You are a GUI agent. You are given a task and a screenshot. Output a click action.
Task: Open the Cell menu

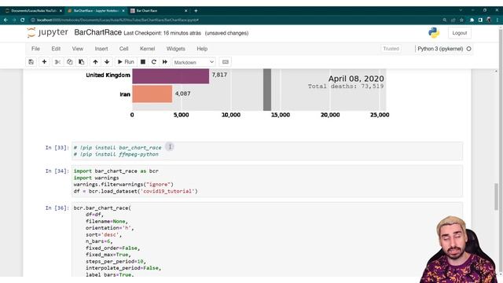pyautogui.click(x=124, y=49)
